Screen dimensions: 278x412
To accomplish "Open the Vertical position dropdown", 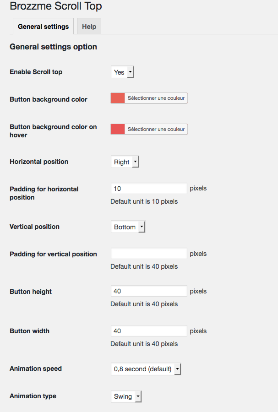I will (128, 227).
